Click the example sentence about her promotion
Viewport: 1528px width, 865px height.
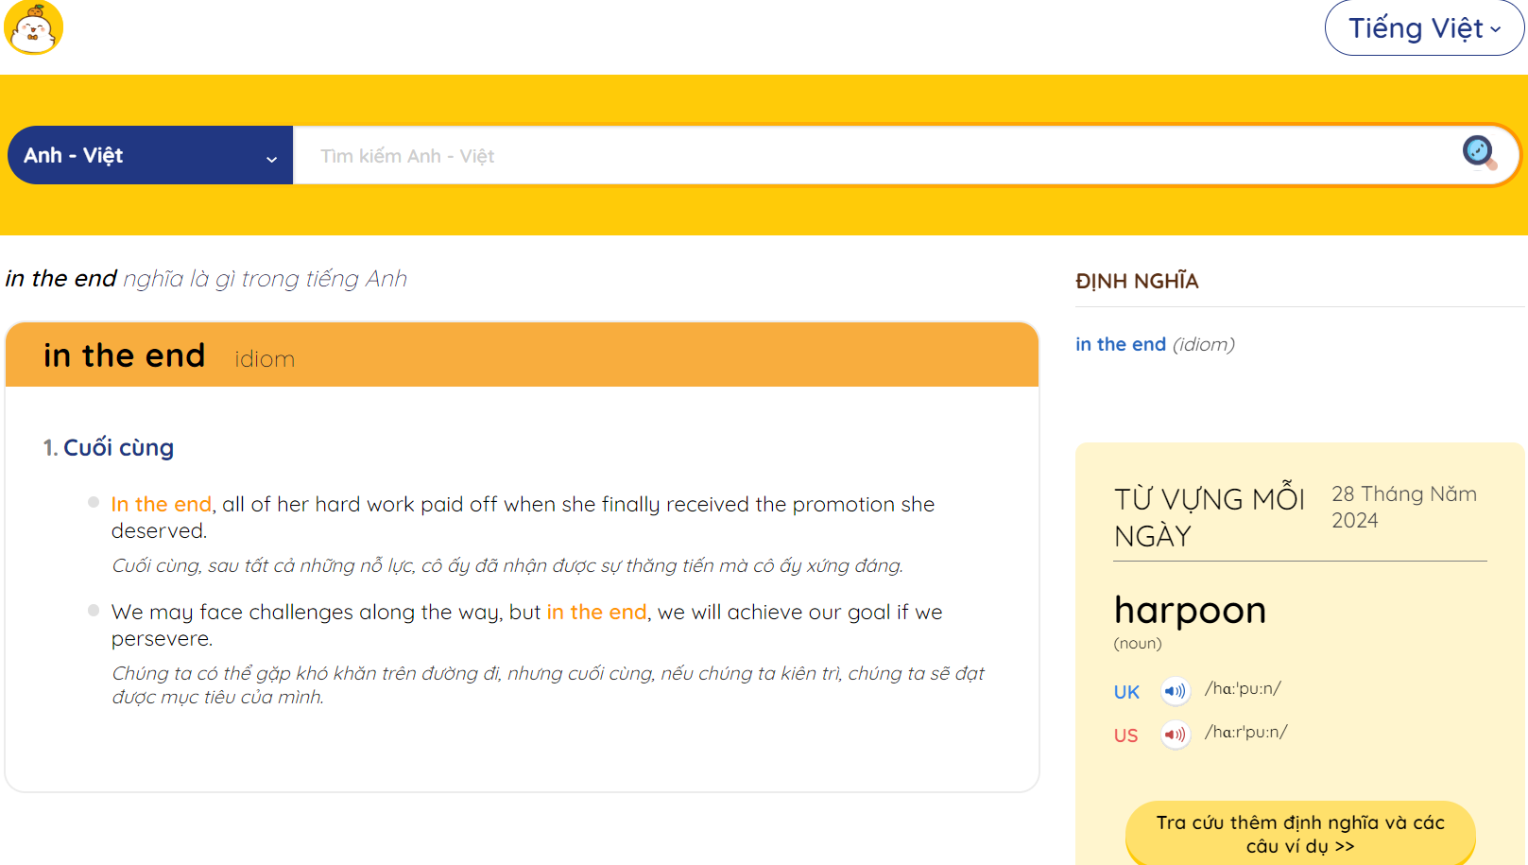[x=523, y=517]
